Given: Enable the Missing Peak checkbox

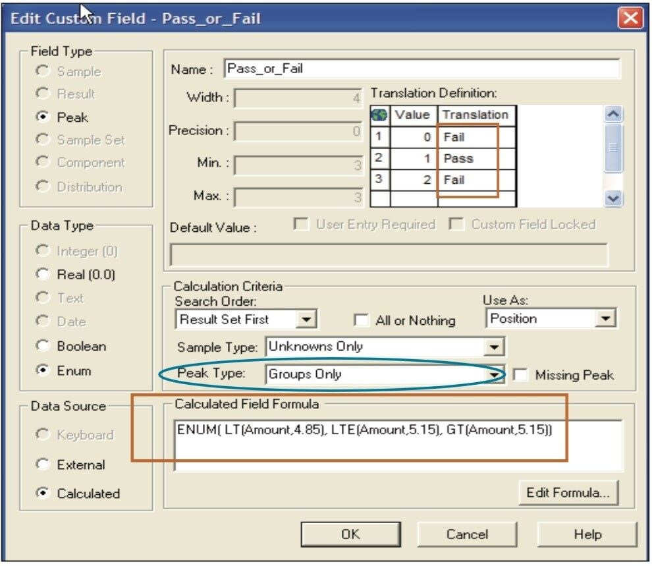Looking at the screenshot, I should 520,374.
